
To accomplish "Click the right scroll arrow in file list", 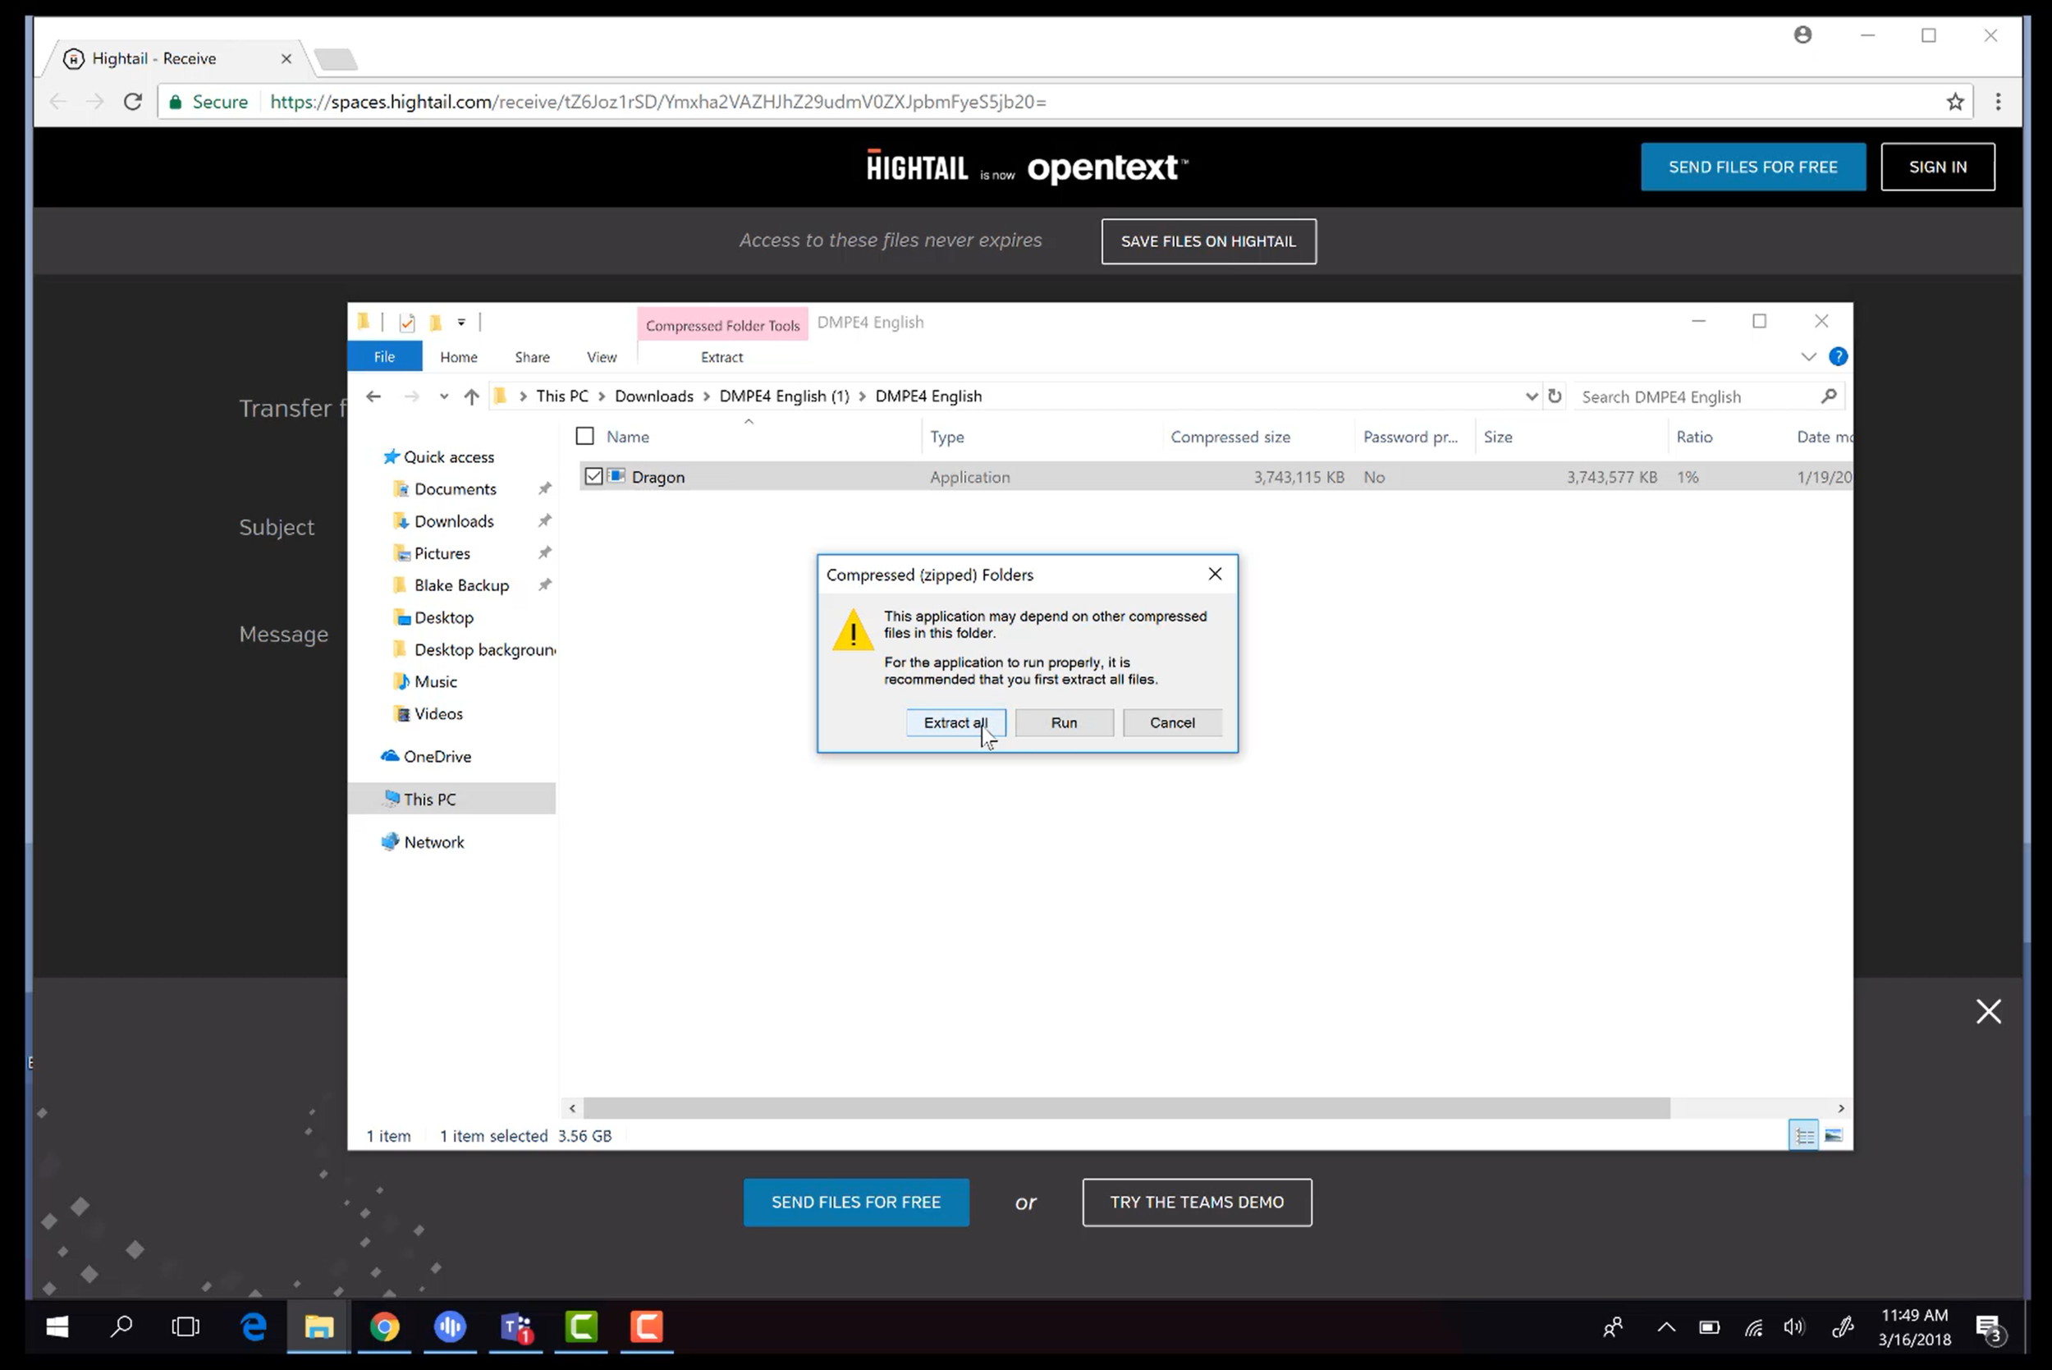I will (x=1840, y=1108).
